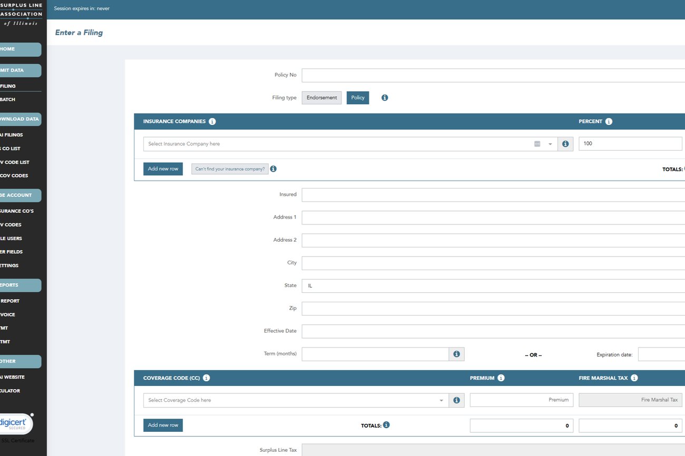Click info icon beside Premium header
This screenshot has height=456, width=685.
tap(501, 378)
